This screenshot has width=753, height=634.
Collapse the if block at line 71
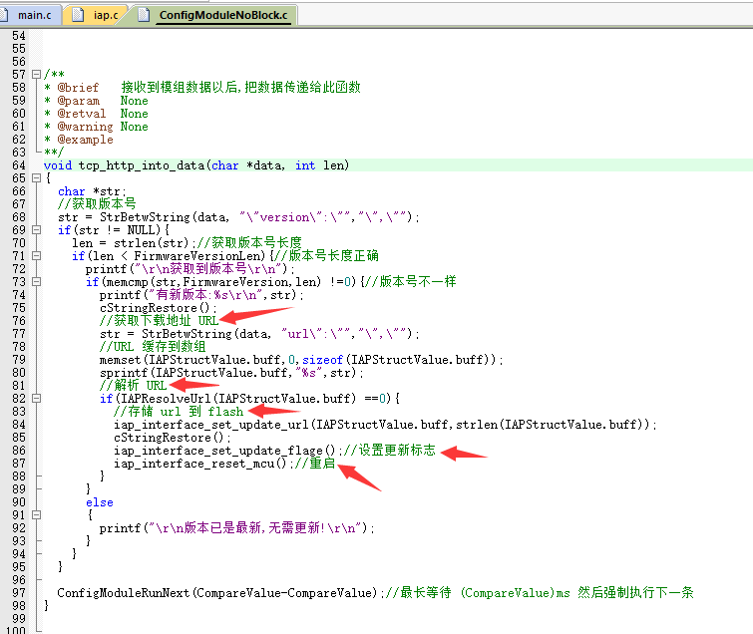pyautogui.click(x=36, y=256)
